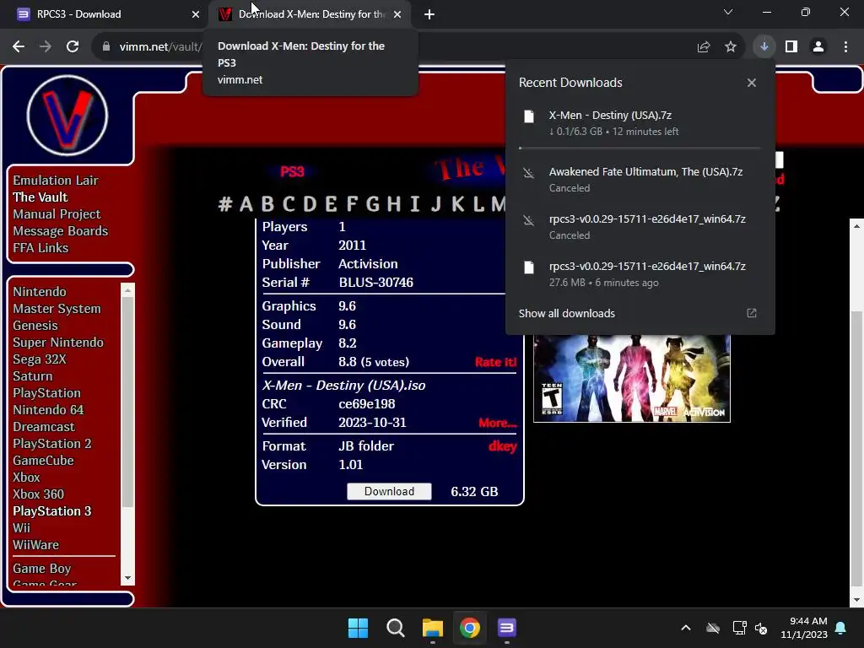
Task: Click the Vimm's Lair V logo
Action: 67,115
